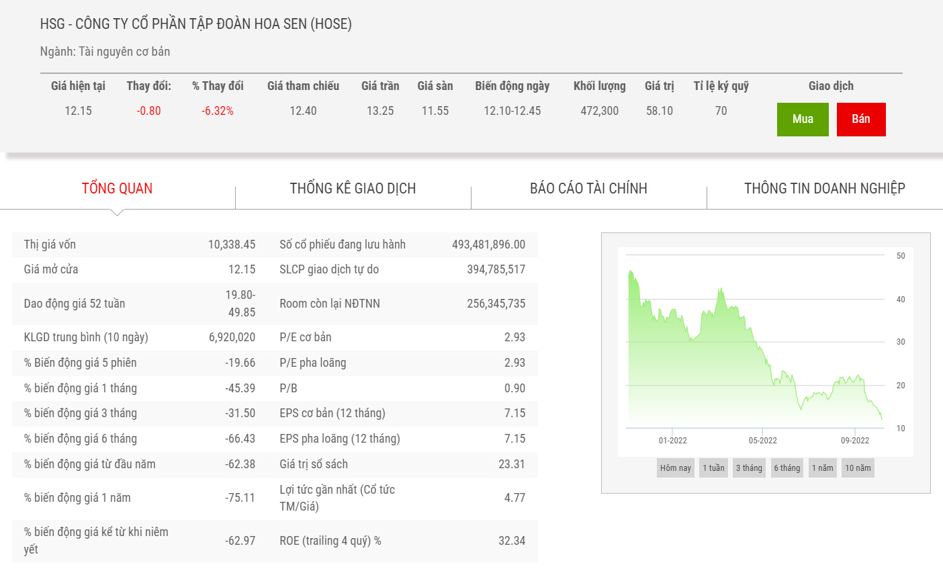This screenshot has height=573, width=943.
Task: Select the Hôm nay chart range
Action: [675, 468]
